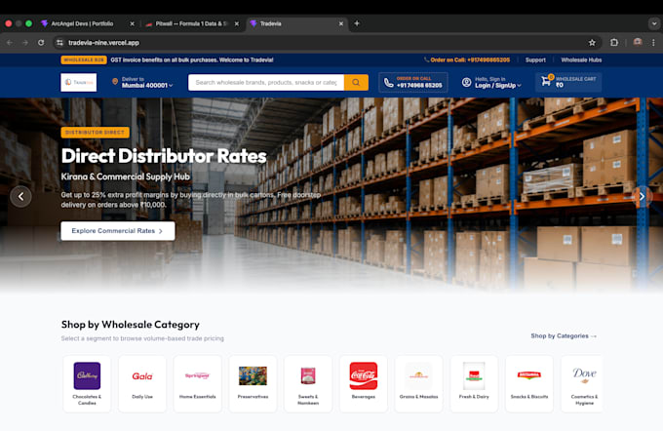Open the tab search chevron in Chrome
The width and height of the screenshot is (663, 431).
[654, 23]
